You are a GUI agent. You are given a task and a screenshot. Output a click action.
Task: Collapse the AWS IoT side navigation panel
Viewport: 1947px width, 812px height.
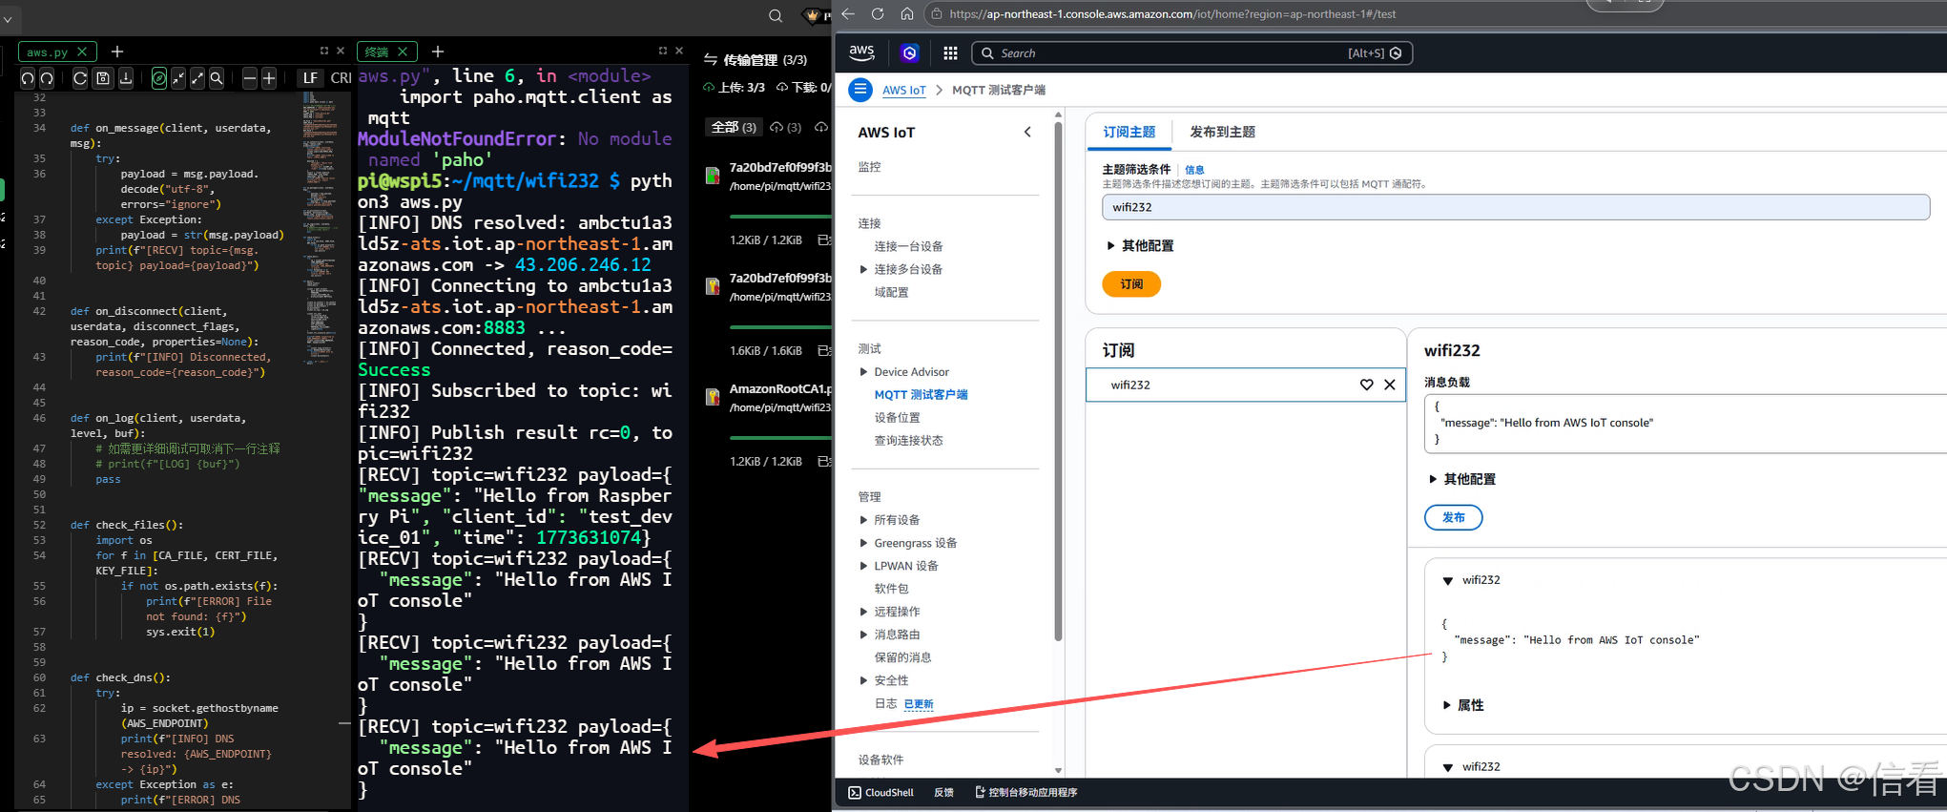(1027, 132)
